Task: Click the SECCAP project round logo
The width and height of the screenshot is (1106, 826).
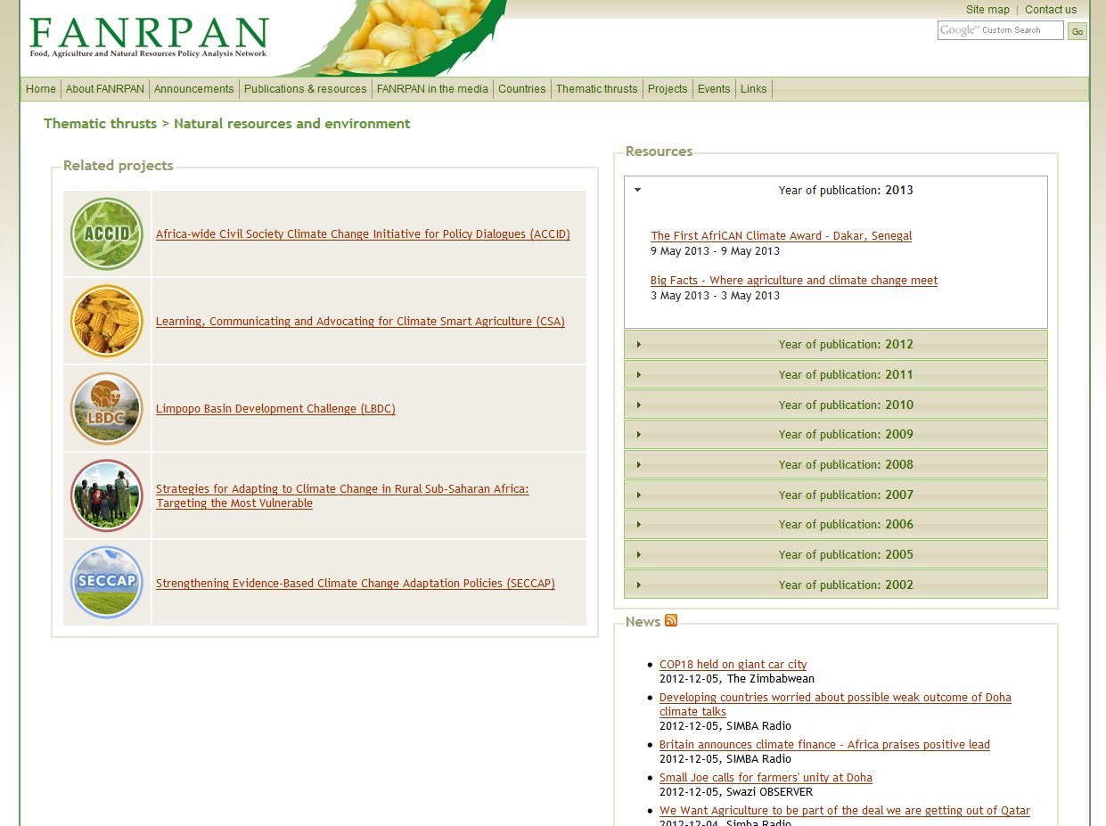Action: pyautogui.click(x=107, y=584)
